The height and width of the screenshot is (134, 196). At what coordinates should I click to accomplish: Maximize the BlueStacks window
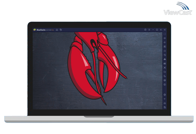(x=157, y=30)
